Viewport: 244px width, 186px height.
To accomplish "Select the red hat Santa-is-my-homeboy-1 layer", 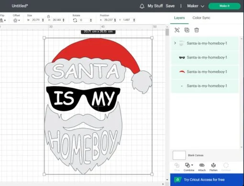I will [205, 71].
